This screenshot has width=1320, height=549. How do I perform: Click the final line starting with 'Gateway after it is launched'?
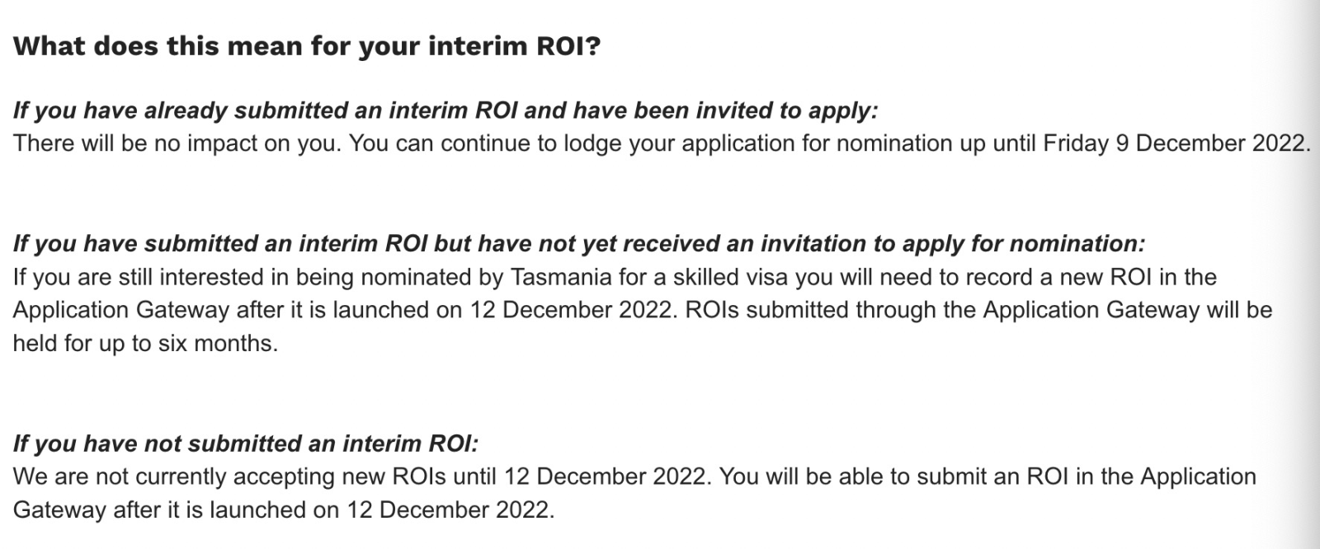(x=283, y=509)
